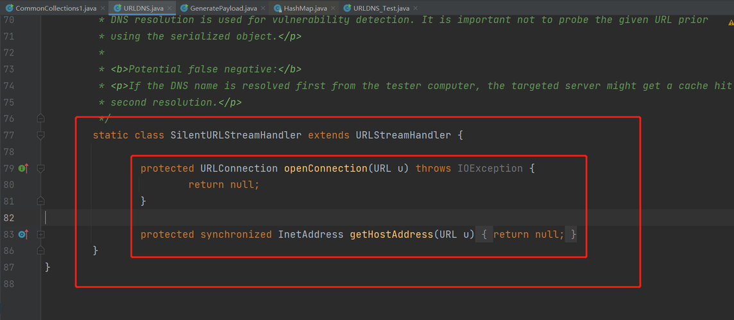
Task: Click the getHostAddress method name
Action: (391, 235)
